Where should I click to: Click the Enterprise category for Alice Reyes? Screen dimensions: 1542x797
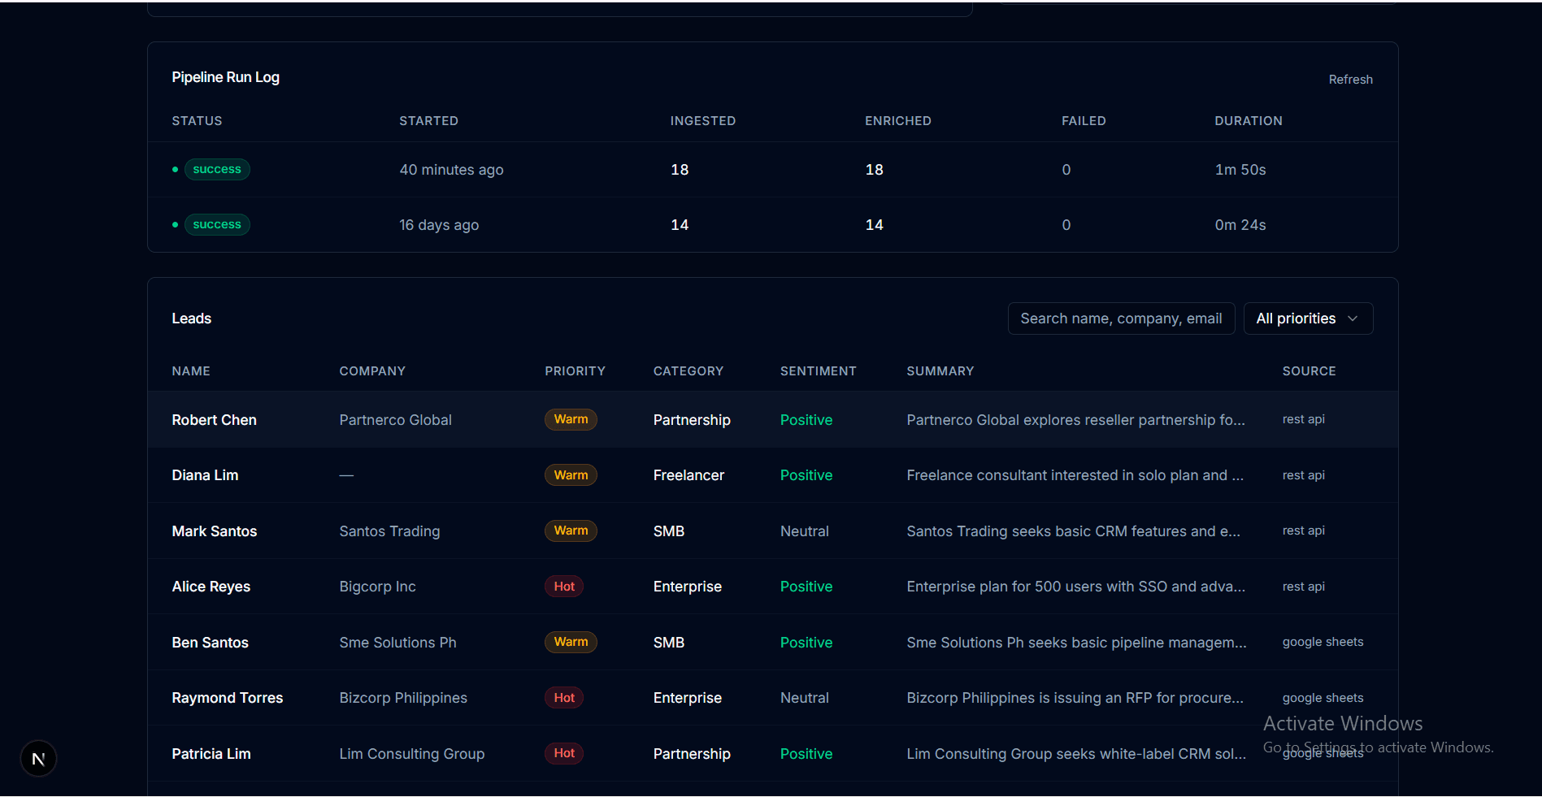tap(687, 587)
